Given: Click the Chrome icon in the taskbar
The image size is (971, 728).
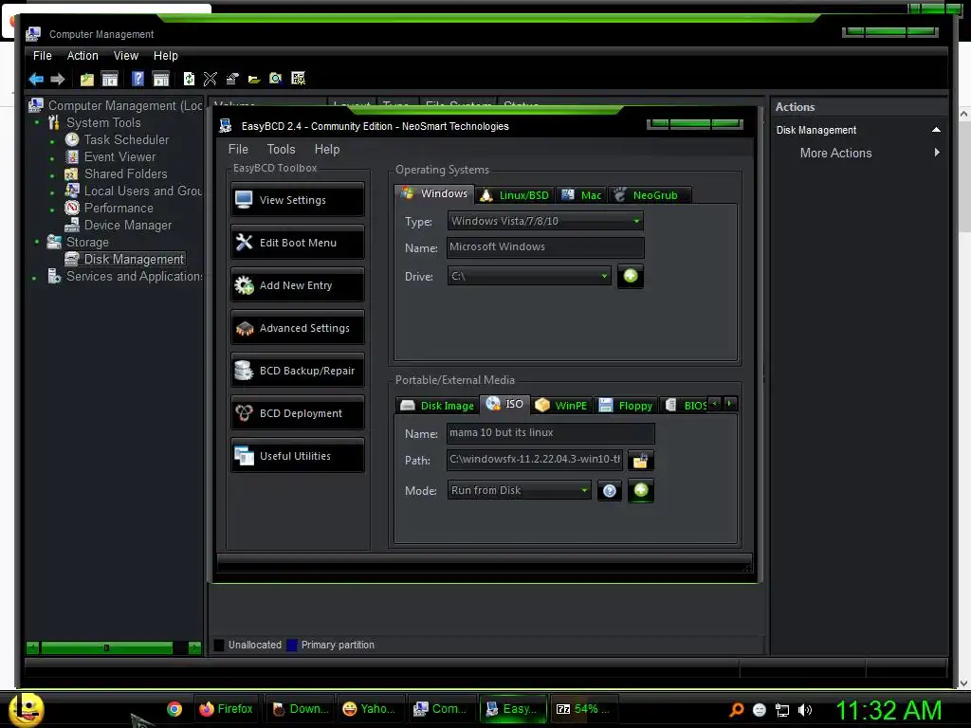Looking at the screenshot, I should point(174,709).
